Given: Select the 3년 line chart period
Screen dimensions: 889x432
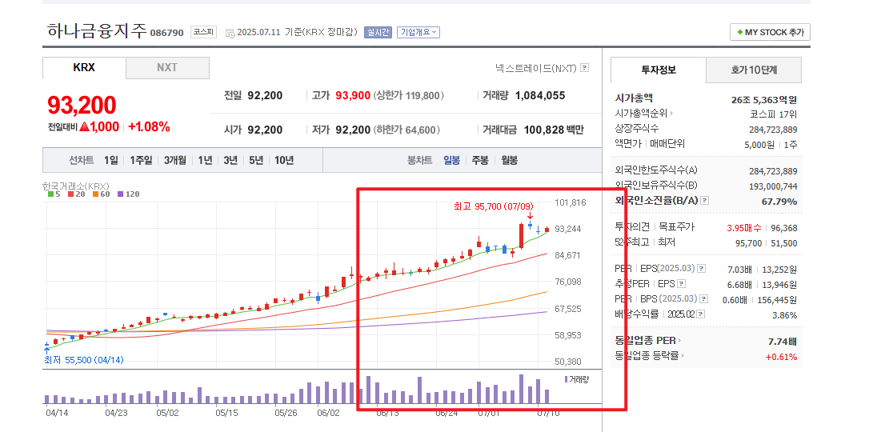Looking at the screenshot, I should coord(230,161).
